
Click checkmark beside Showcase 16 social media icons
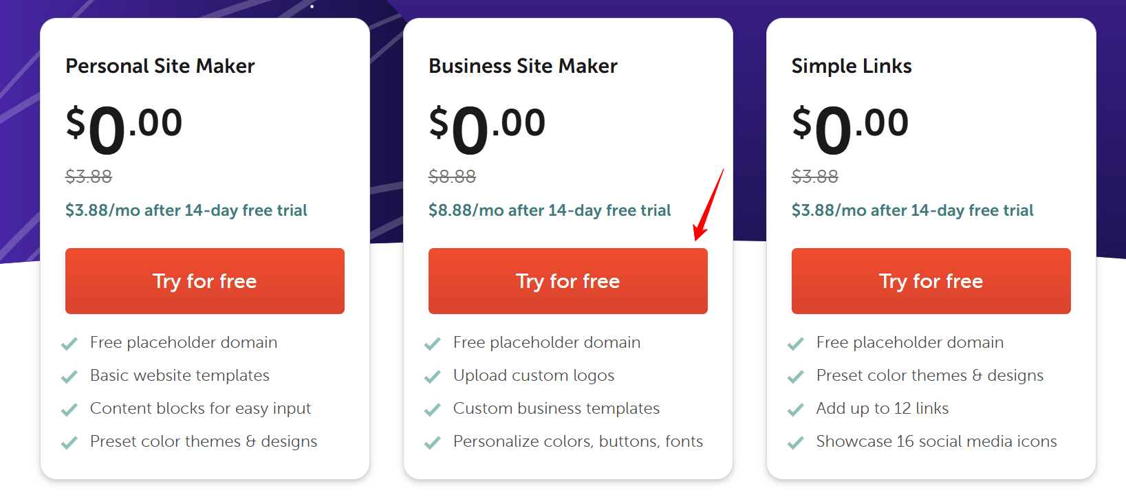pos(796,443)
